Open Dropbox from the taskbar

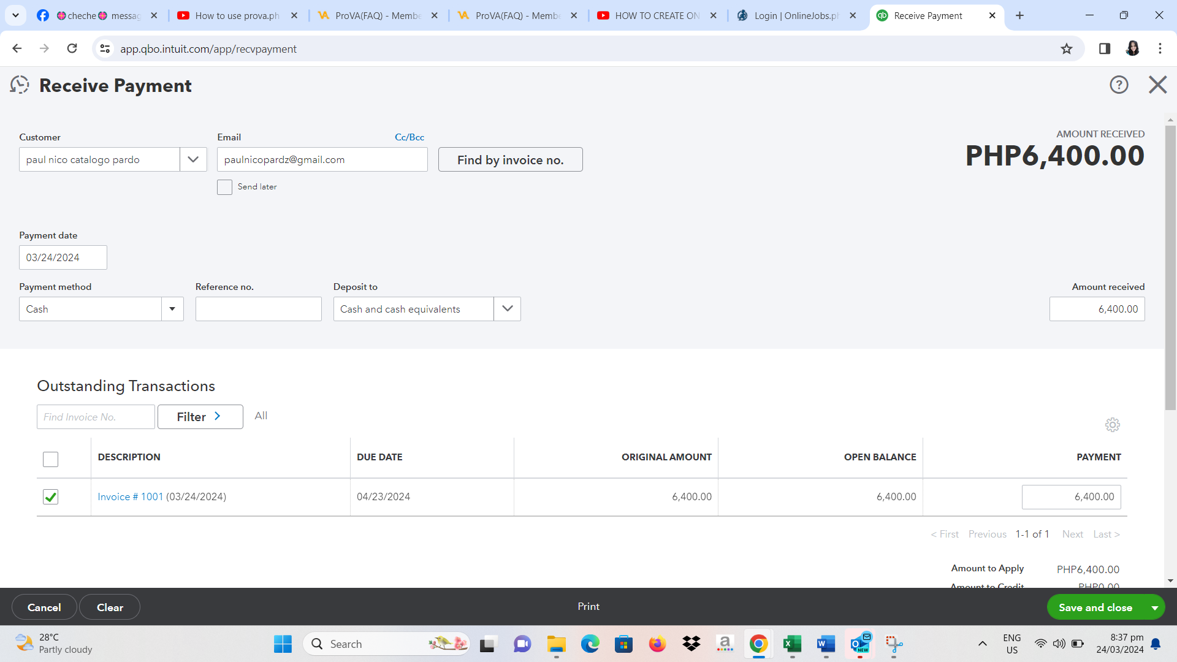pyautogui.click(x=691, y=644)
